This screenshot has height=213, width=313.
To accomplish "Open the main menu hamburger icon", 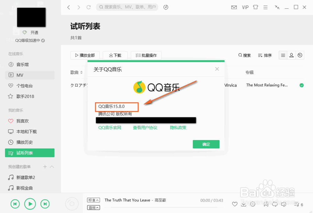I will 265,8.
